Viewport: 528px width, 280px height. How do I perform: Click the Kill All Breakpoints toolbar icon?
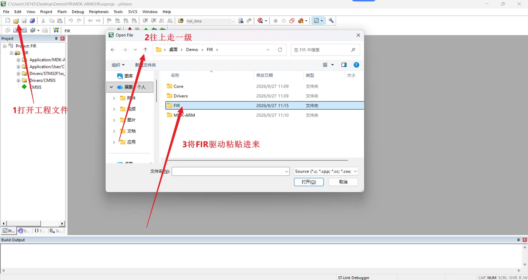(x=301, y=21)
